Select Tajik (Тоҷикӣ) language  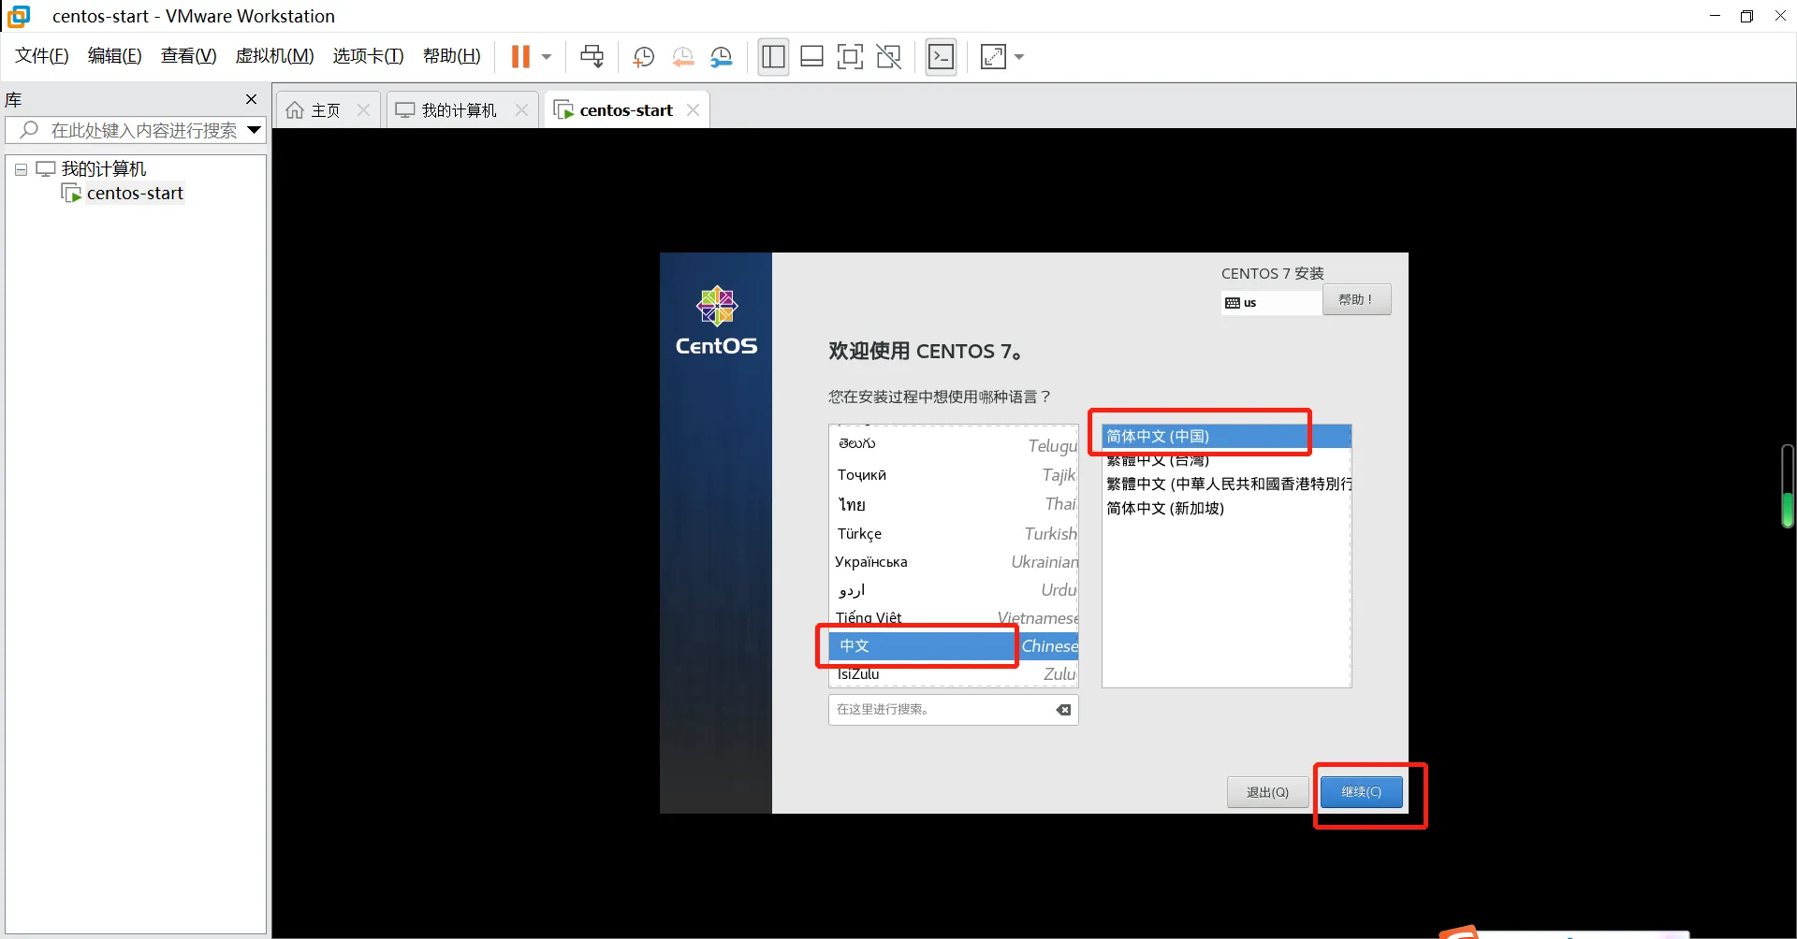(954, 475)
